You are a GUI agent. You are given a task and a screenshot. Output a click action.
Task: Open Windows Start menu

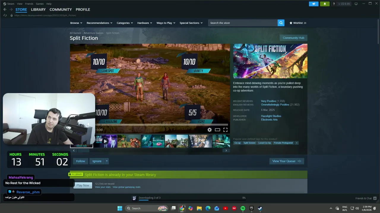pyautogui.click(x=120, y=208)
